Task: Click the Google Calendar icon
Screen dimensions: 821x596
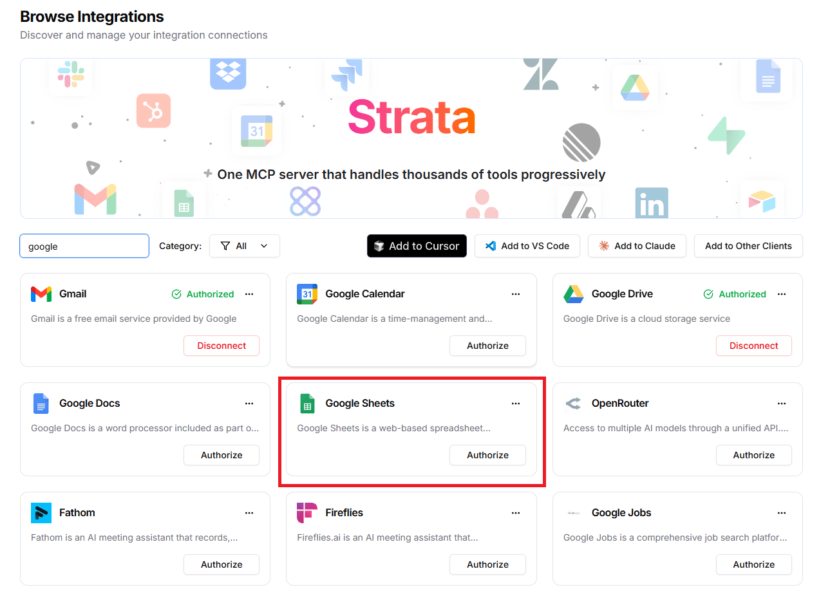Action: tap(308, 293)
